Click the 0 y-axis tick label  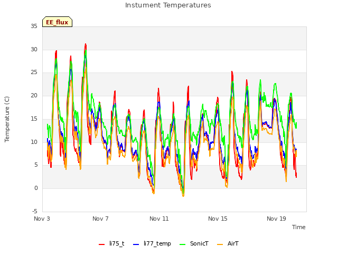[36, 188]
